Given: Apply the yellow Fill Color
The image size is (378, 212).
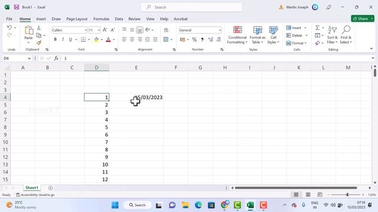Looking at the screenshot, I should (96, 39).
